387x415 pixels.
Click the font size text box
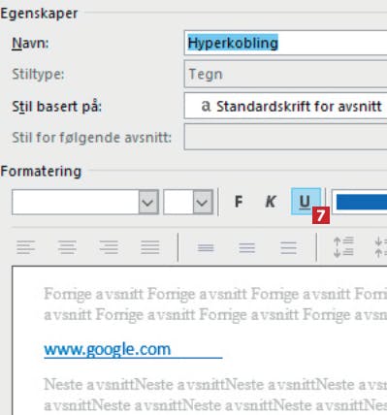(x=178, y=203)
